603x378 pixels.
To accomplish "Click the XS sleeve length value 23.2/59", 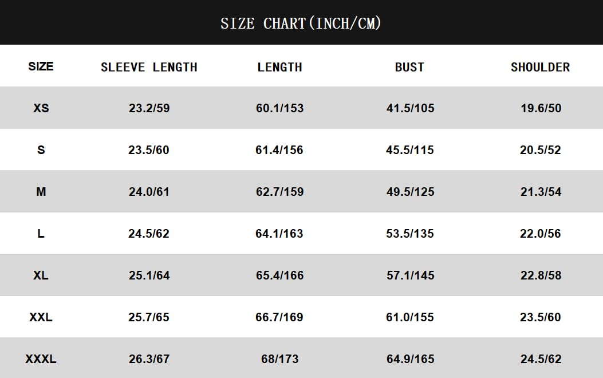I will click(x=149, y=108).
